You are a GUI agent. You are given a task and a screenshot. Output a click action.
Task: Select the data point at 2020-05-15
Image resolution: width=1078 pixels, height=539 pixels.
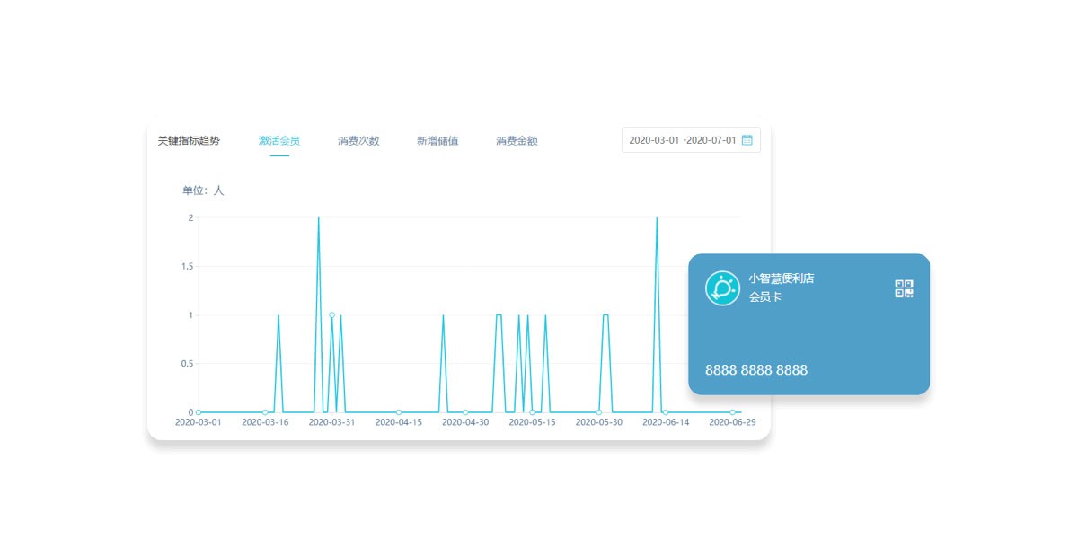point(532,412)
